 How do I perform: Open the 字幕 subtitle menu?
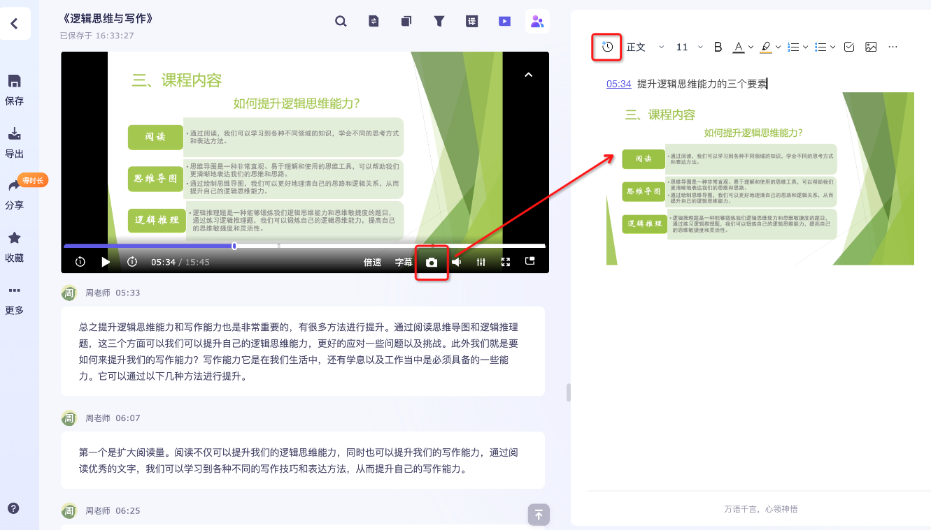tap(404, 263)
